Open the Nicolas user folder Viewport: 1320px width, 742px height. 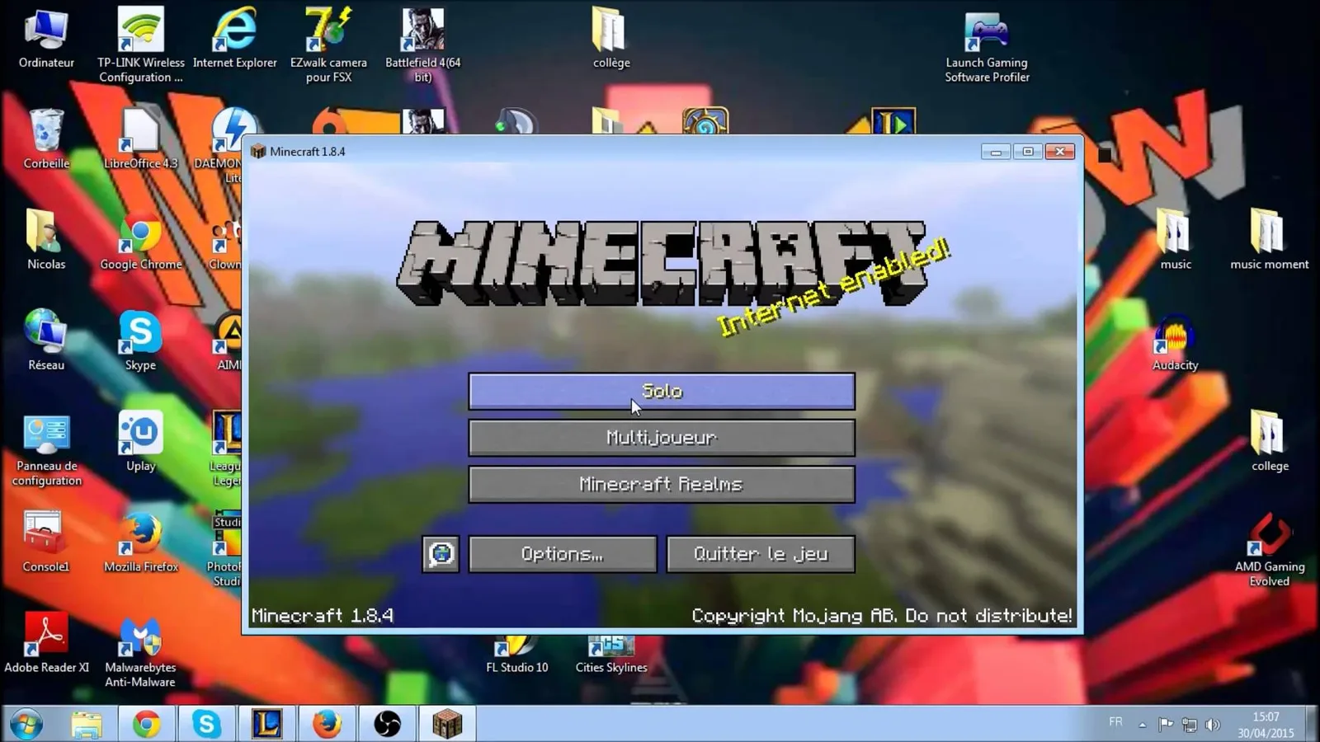coord(46,240)
